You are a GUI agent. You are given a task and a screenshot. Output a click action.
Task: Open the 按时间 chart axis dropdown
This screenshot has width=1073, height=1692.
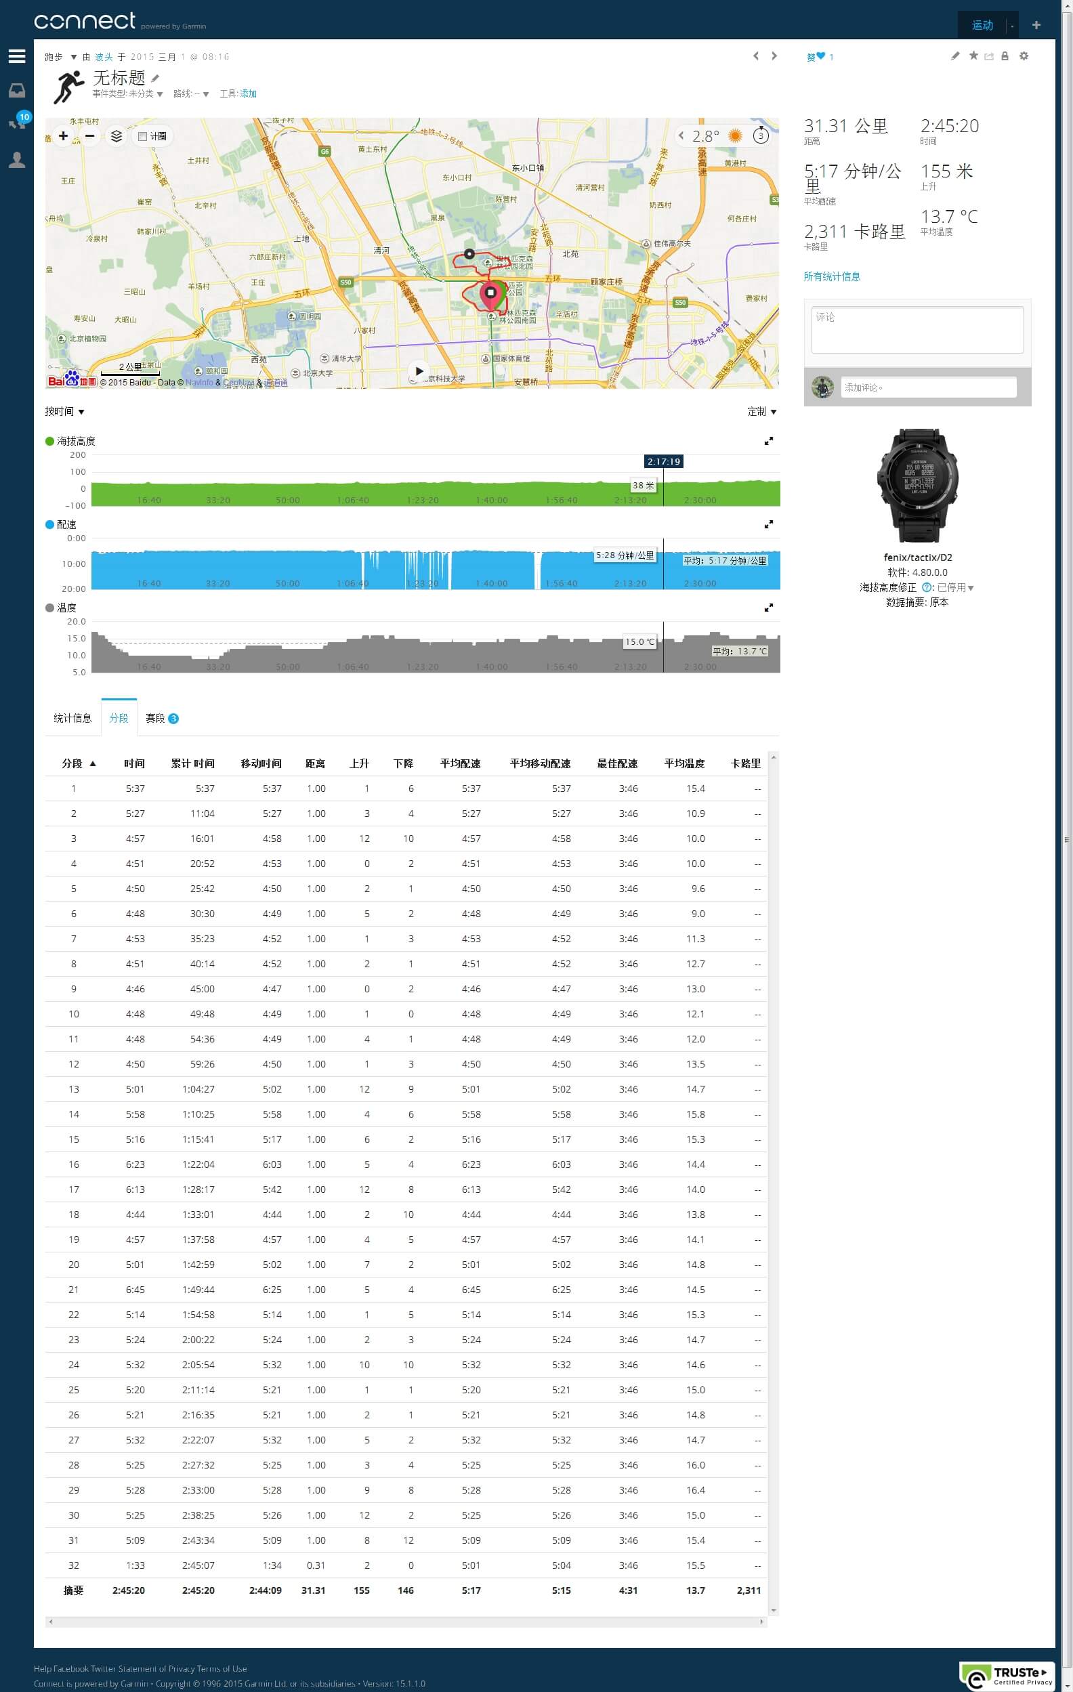point(64,412)
